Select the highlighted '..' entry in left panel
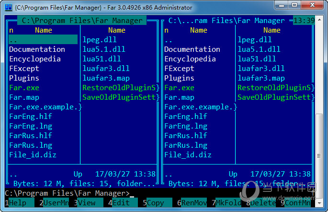 tap(43, 40)
